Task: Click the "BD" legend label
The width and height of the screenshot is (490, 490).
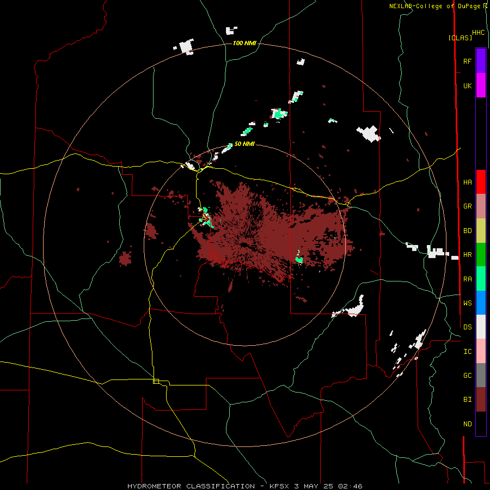Action: click(x=467, y=231)
